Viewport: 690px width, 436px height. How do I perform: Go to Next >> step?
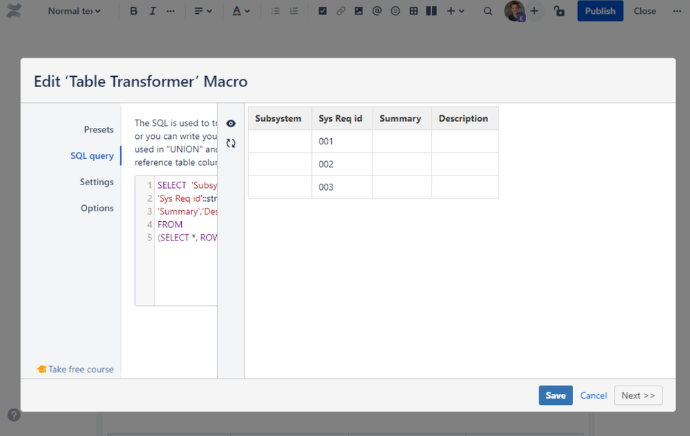(638, 395)
